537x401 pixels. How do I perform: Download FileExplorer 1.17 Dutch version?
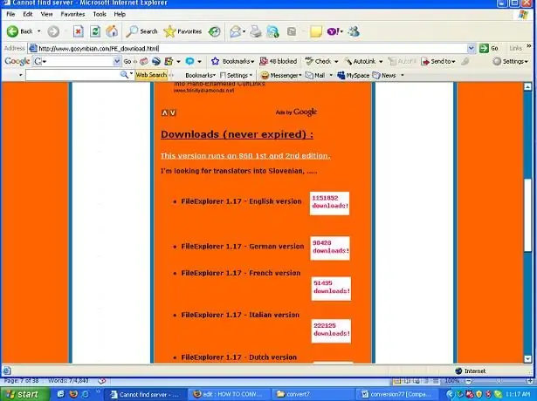click(x=238, y=357)
